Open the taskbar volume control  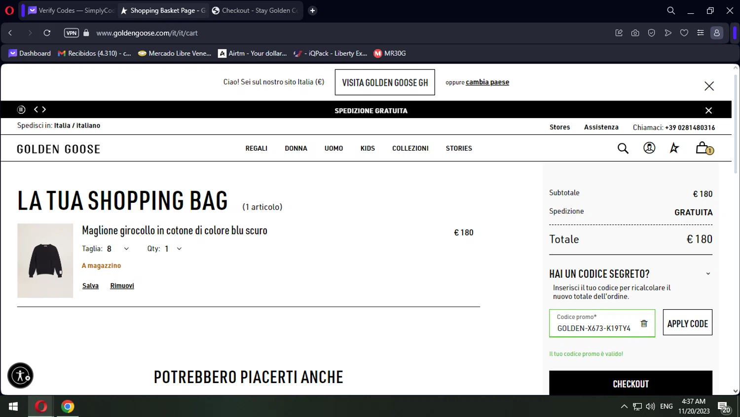pos(650,406)
